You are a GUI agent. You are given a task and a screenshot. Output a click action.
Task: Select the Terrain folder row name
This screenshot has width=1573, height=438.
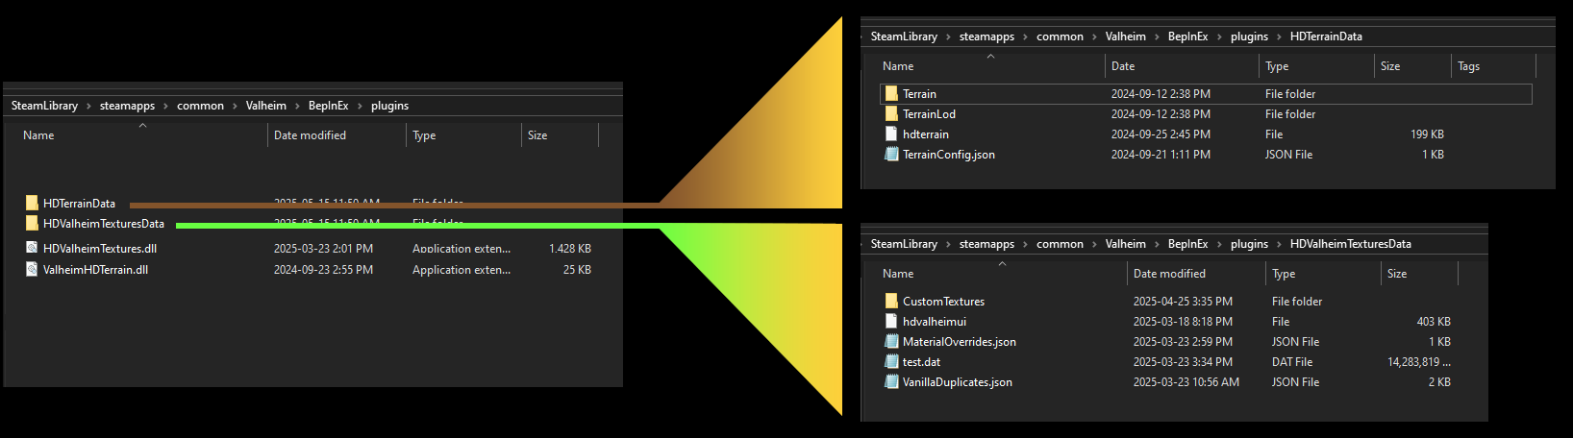click(919, 94)
